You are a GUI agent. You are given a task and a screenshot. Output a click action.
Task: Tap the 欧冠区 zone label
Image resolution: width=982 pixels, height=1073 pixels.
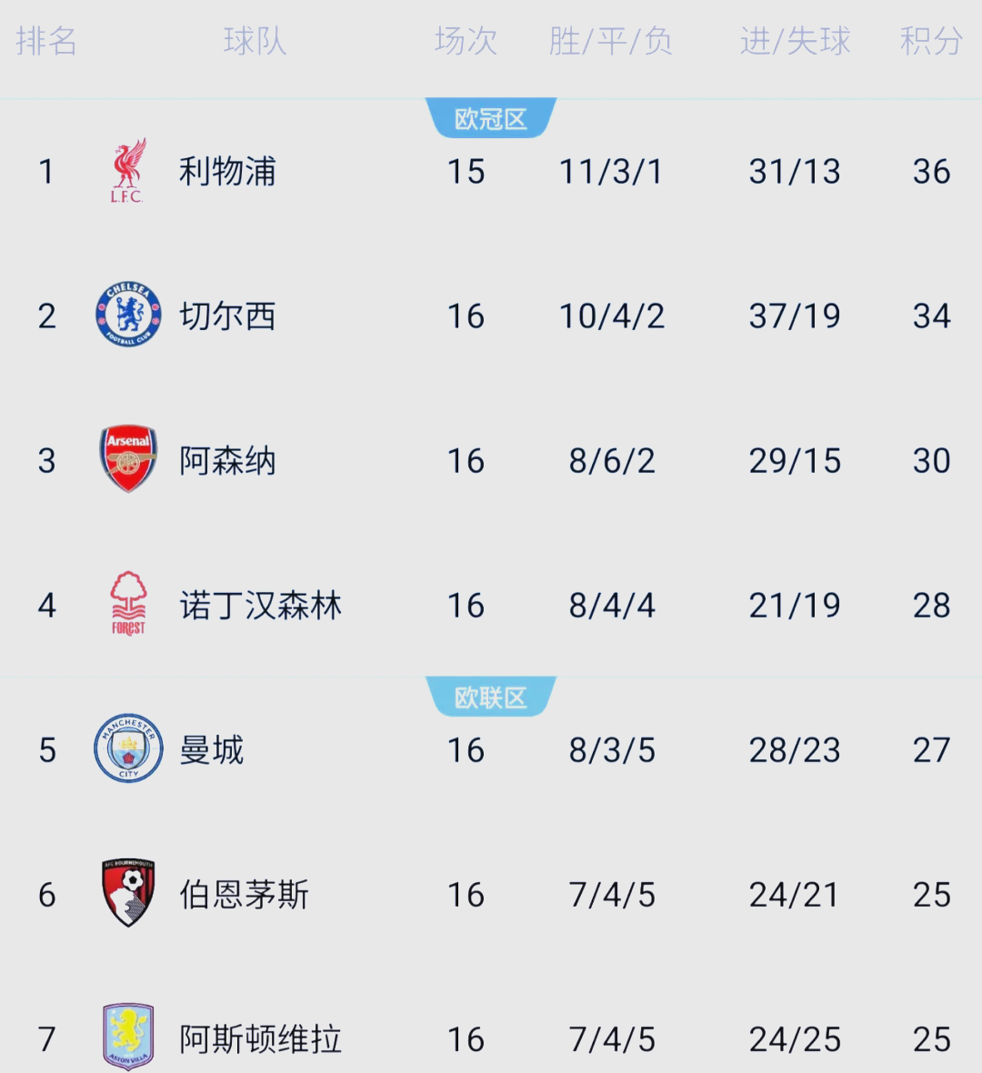tap(491, 119)
